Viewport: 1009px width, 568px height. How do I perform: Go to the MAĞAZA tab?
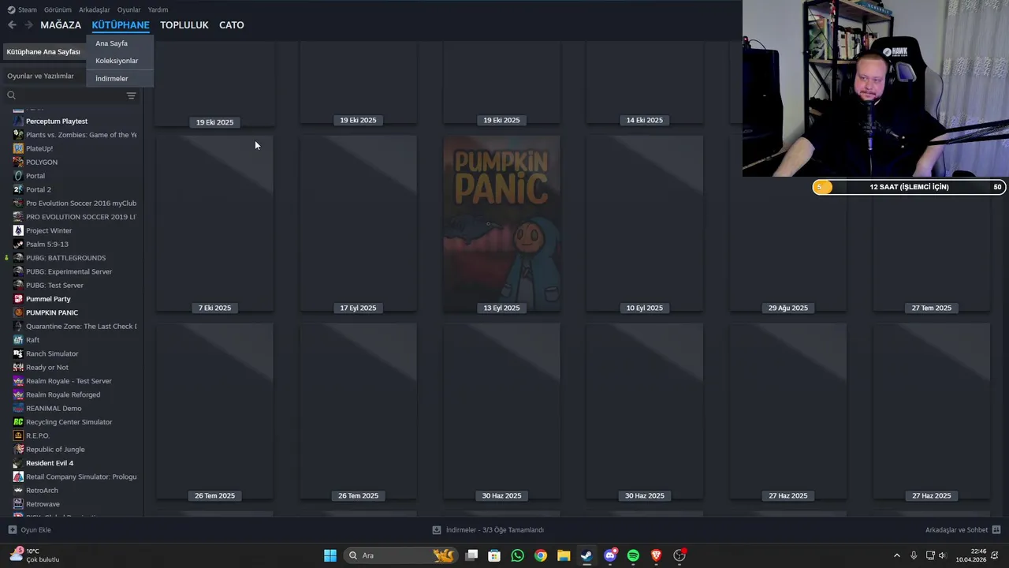[61, 25]
